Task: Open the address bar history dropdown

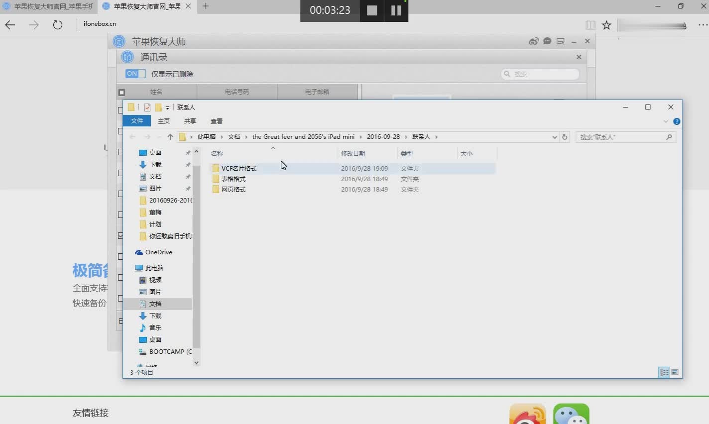Action: 555,137
